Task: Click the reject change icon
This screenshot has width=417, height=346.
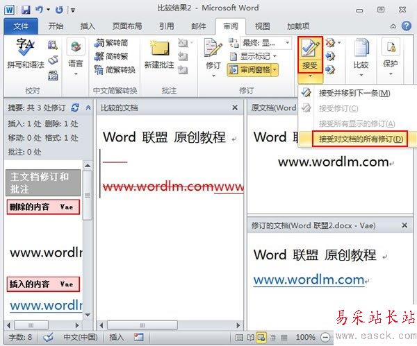Action: coord(329,43)
